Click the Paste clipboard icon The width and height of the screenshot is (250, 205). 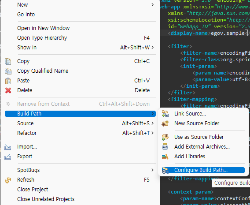8,81
